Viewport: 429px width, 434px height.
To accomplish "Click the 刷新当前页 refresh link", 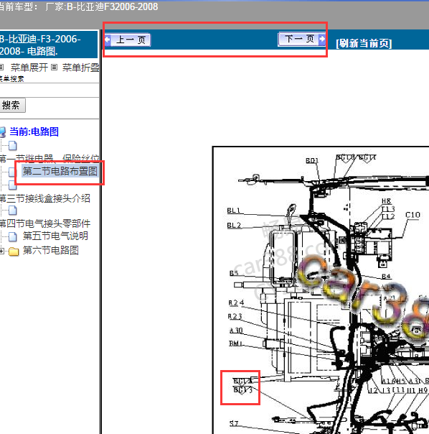I will 364,43.
